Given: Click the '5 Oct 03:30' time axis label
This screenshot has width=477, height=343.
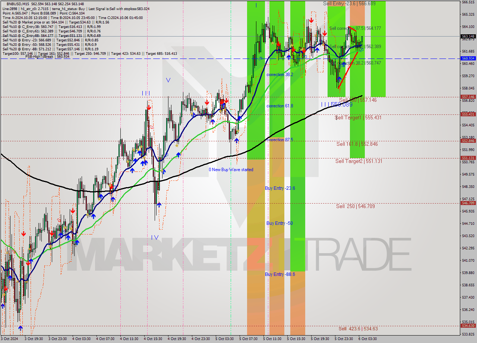Looking at the screenshot, I should coord(224,339).
